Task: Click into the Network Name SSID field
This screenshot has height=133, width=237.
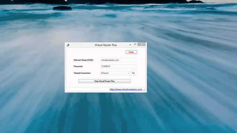Action: click(118, 60)
